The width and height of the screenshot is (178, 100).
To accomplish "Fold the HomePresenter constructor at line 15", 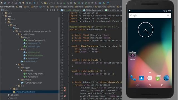I will pyautogui.click(x=68, y=46).
